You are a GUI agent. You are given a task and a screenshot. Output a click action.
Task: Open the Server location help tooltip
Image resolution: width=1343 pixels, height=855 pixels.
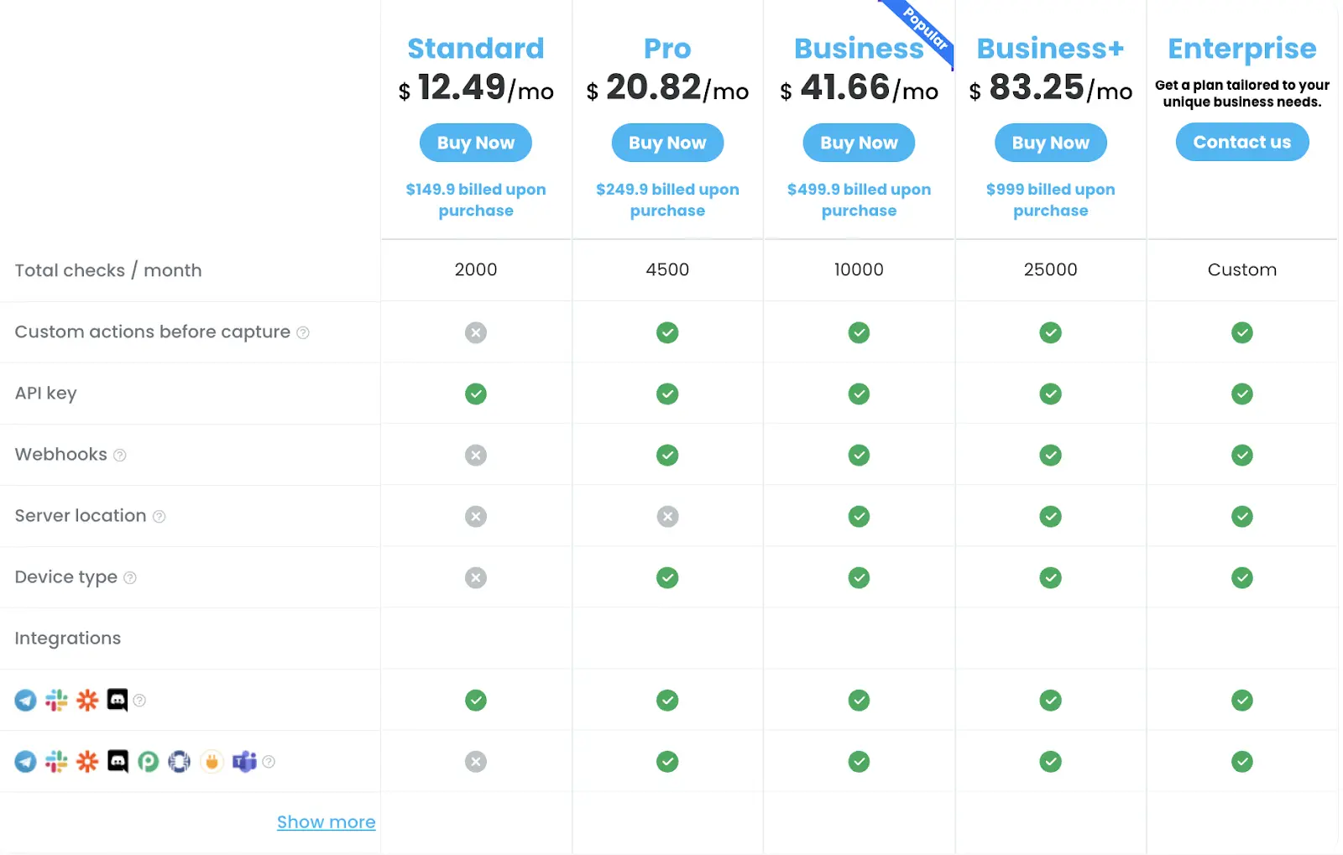click(x=159, y=517)
